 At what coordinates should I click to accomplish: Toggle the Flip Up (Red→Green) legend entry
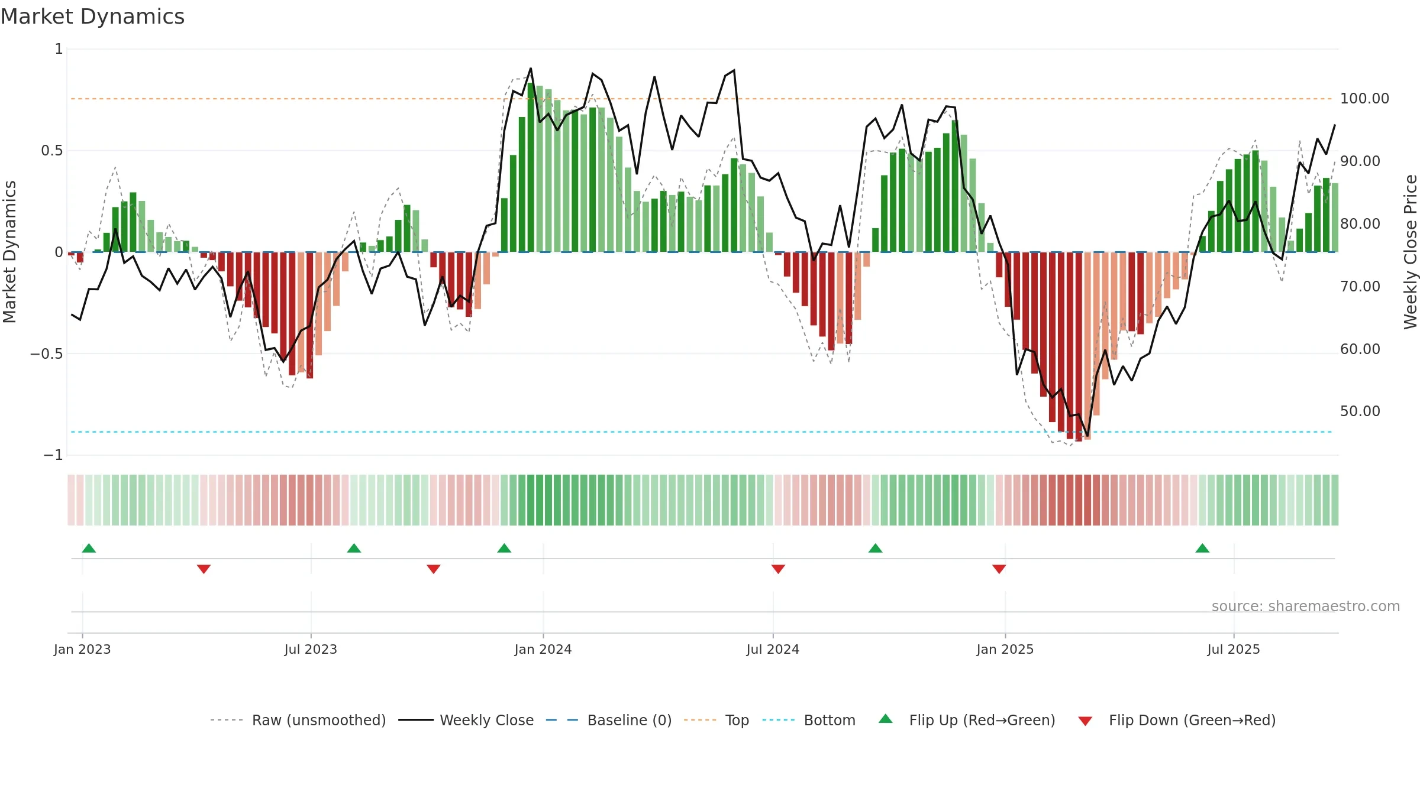967,720
